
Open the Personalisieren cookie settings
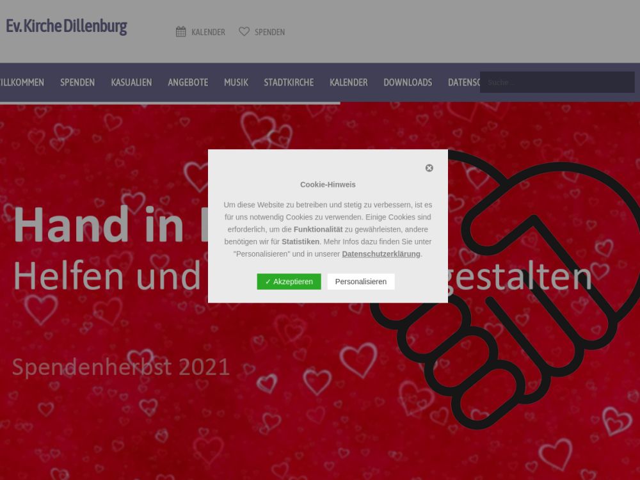[361, 282]
